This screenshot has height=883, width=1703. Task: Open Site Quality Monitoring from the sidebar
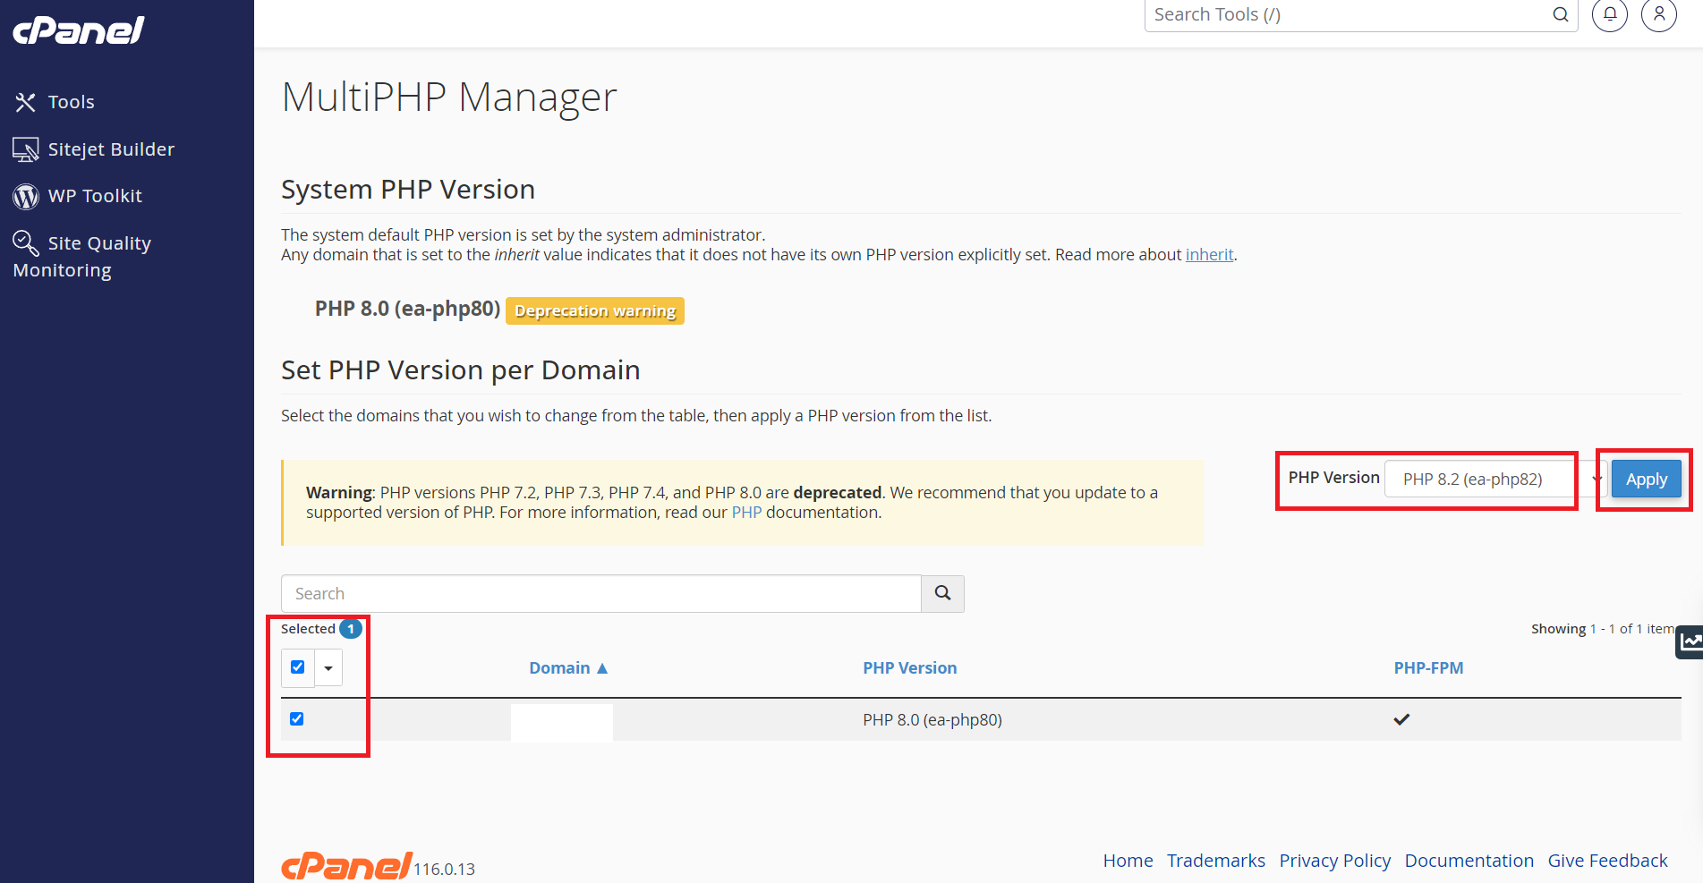82,256
